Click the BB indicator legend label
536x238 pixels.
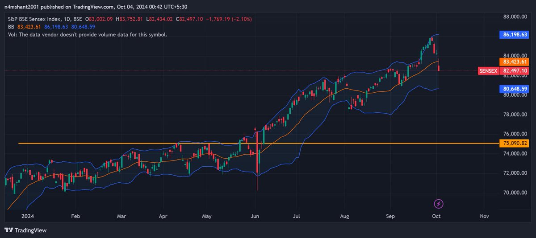[x=11, y=27]
